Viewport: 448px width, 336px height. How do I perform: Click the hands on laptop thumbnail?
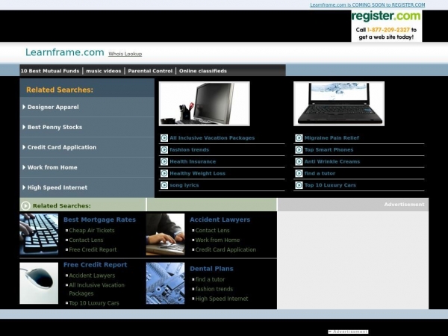165,234
